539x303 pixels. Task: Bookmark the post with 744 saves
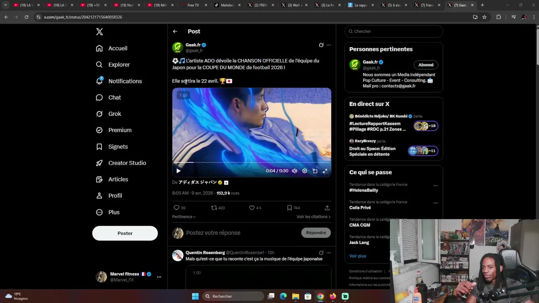click(293, 208)
